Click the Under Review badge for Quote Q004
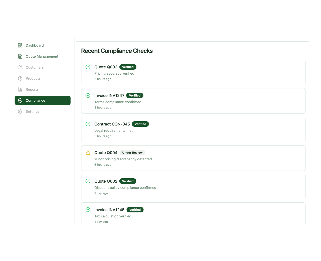 pyautogui.click(x=132, y=153)
